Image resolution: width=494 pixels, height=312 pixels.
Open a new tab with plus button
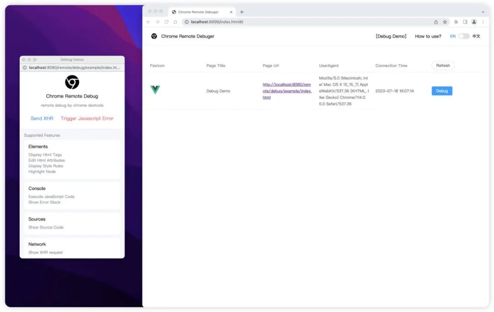(242, 12)
